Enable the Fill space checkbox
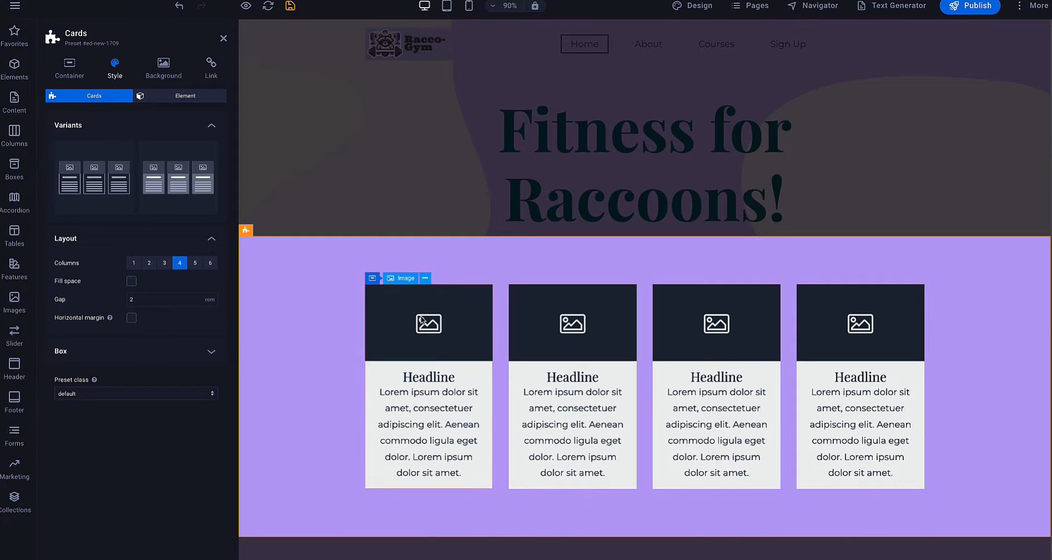 pos(131,281)
